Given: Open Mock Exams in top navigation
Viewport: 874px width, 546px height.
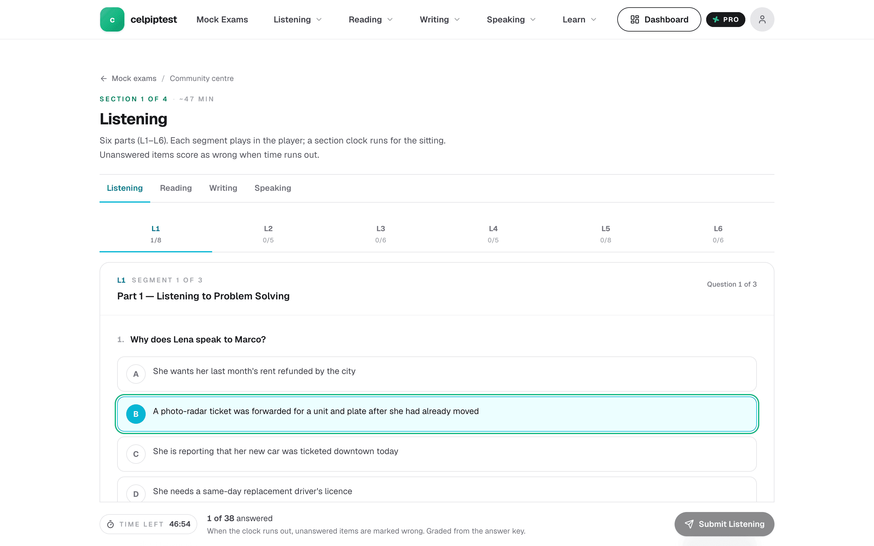Looking at the screenshot, I should 222,19.
